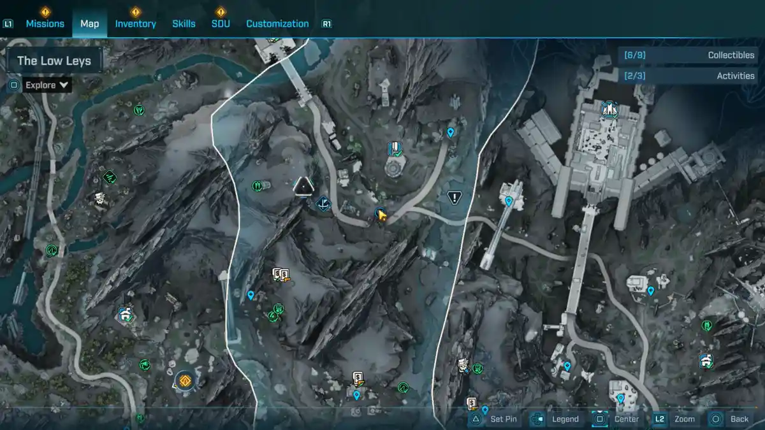This screenshot has width=765, height=430.
Task: Open the Customization tab
Action: 277,24
